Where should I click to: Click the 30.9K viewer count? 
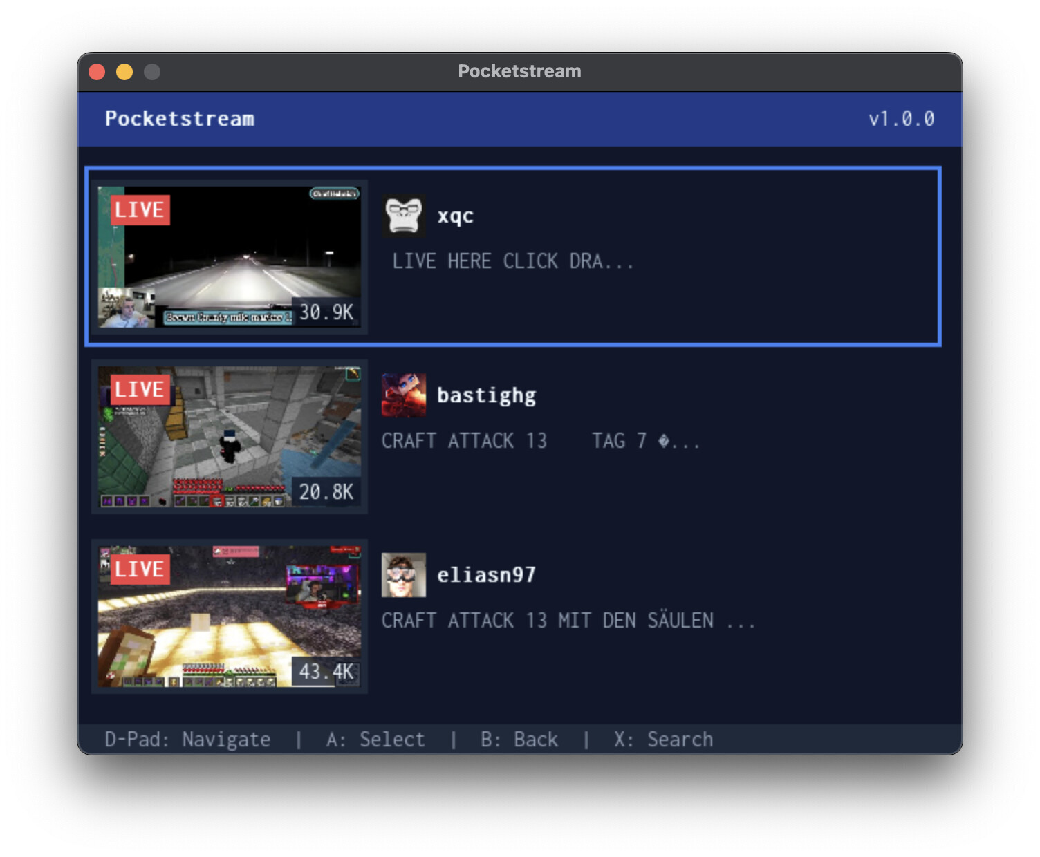pos(326,312)
